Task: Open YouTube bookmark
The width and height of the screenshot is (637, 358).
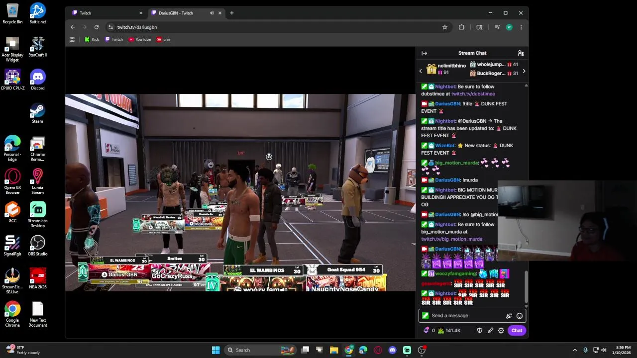Action: pyautogui.click(x=140, y=39)
